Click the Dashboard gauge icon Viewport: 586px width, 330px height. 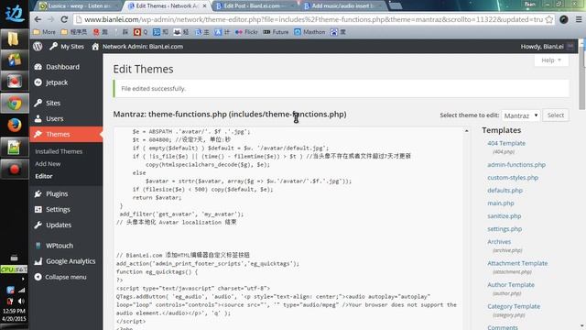(x=38, y=67)
